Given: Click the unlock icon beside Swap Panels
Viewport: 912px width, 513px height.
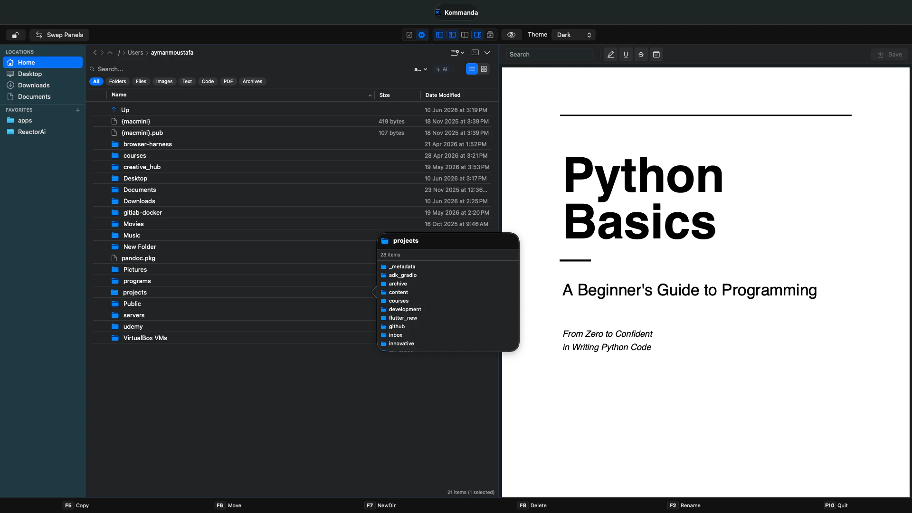Looking at the screenshot, I should 16,35.
